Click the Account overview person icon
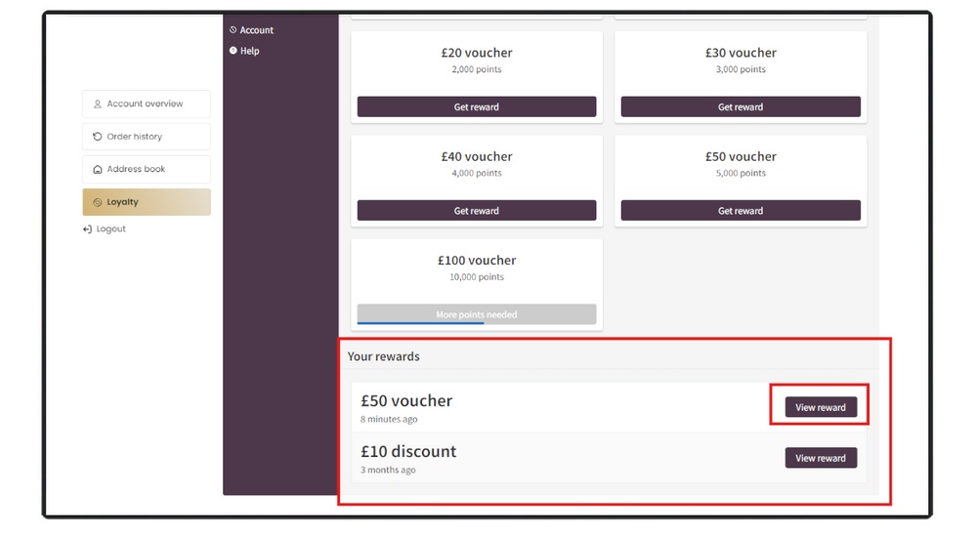Image resolution: width=977 pixels, height=535 pixels. 98,104
